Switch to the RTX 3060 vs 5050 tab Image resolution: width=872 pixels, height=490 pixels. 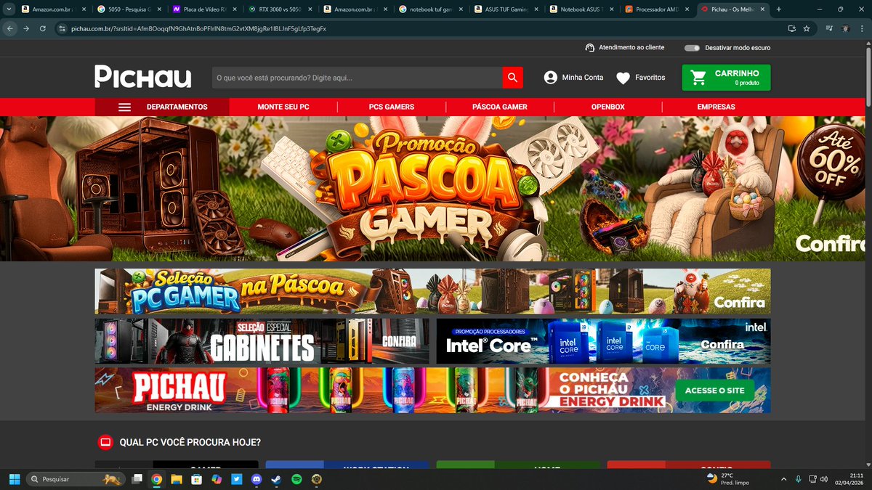pos(279,9)
